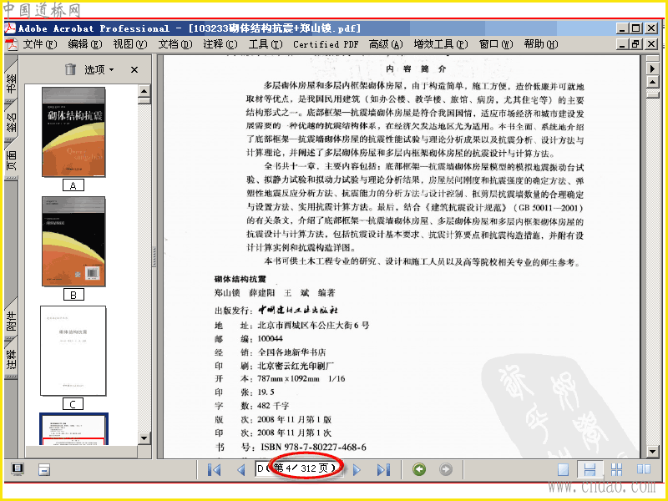Click the trash icon in pages panel
Screen dimensions: 668x501
pos(71,69)
